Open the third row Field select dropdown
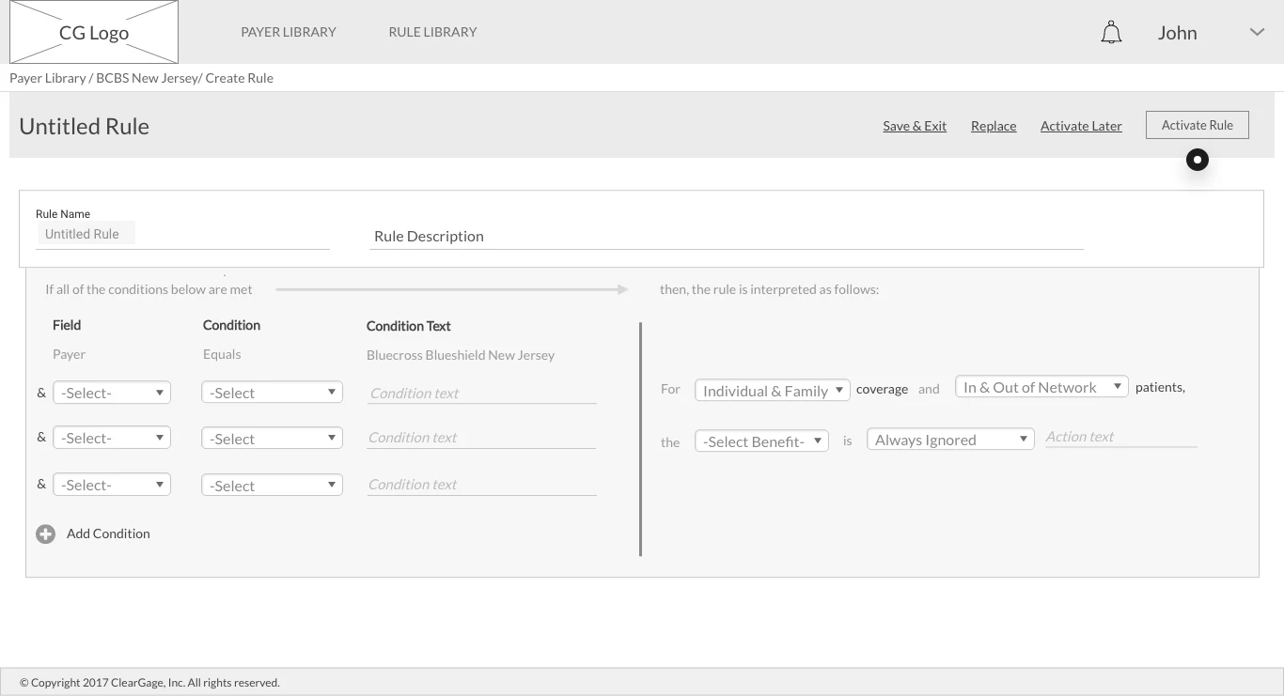The height and width of the screenshot is (696, 1284). click(x=112, y=485)
